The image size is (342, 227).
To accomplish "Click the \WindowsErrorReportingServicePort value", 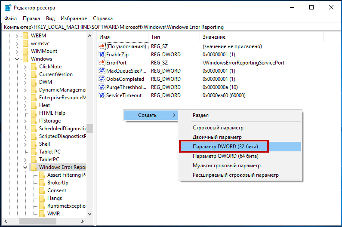I will point(243,63).
